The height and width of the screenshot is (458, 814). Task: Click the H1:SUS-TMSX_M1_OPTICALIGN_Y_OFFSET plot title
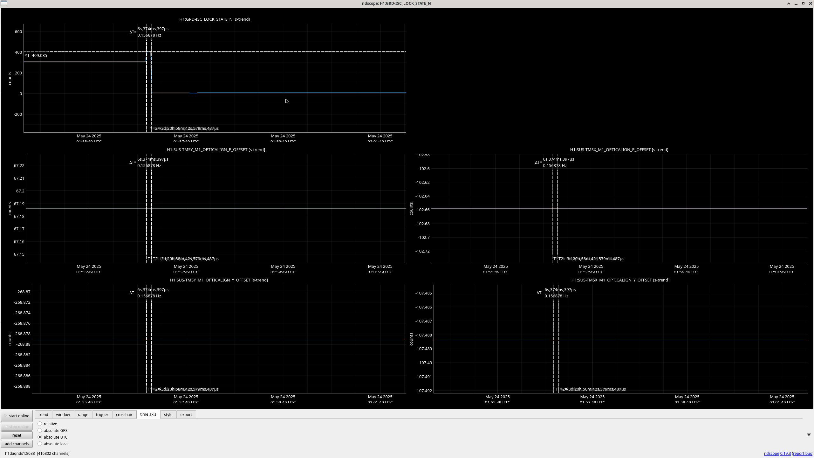(620, 280)
